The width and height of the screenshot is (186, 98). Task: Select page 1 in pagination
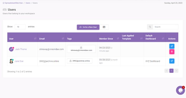point(171,71)
